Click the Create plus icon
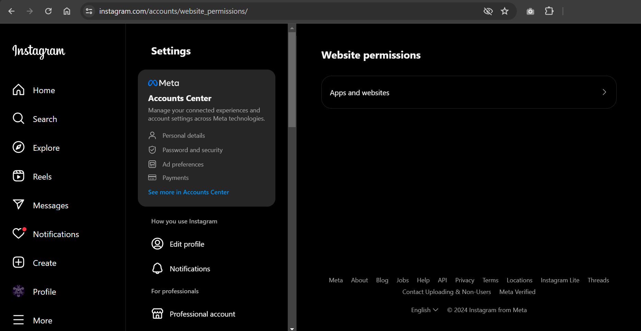The image size is (641, 331). click(x=19, y=262)
